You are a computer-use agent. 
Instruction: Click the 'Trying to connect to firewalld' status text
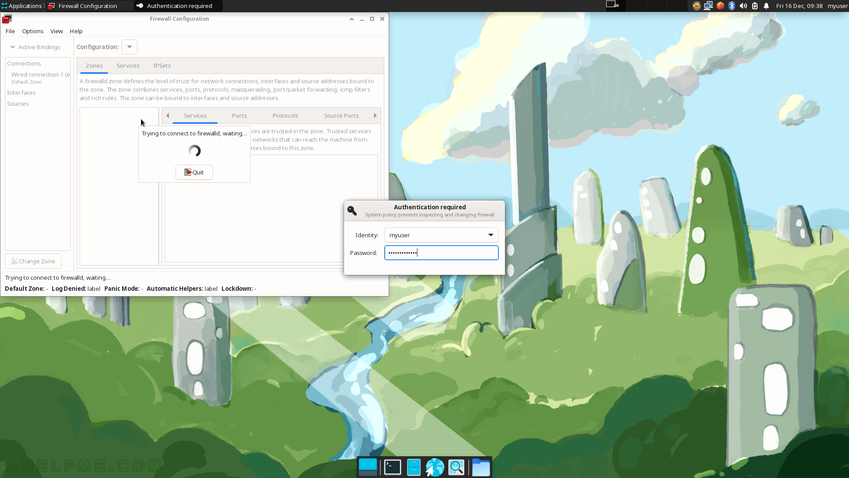pyautogui.click(x=57, y=278)
